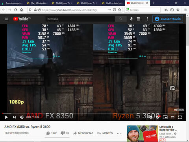Open tracking protection shield in address bar
The height and width of the screenshot is (142, 189).
click(x=30, y=10)
